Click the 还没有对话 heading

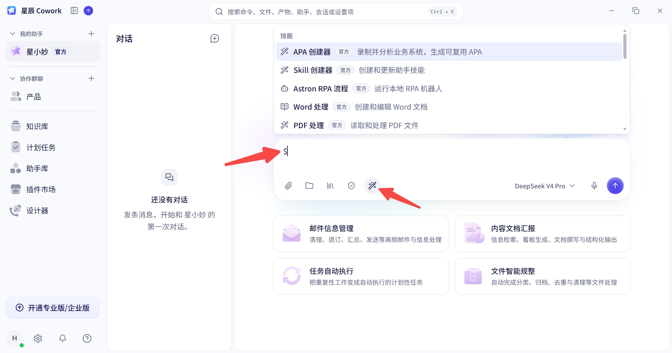coord(169,200)
